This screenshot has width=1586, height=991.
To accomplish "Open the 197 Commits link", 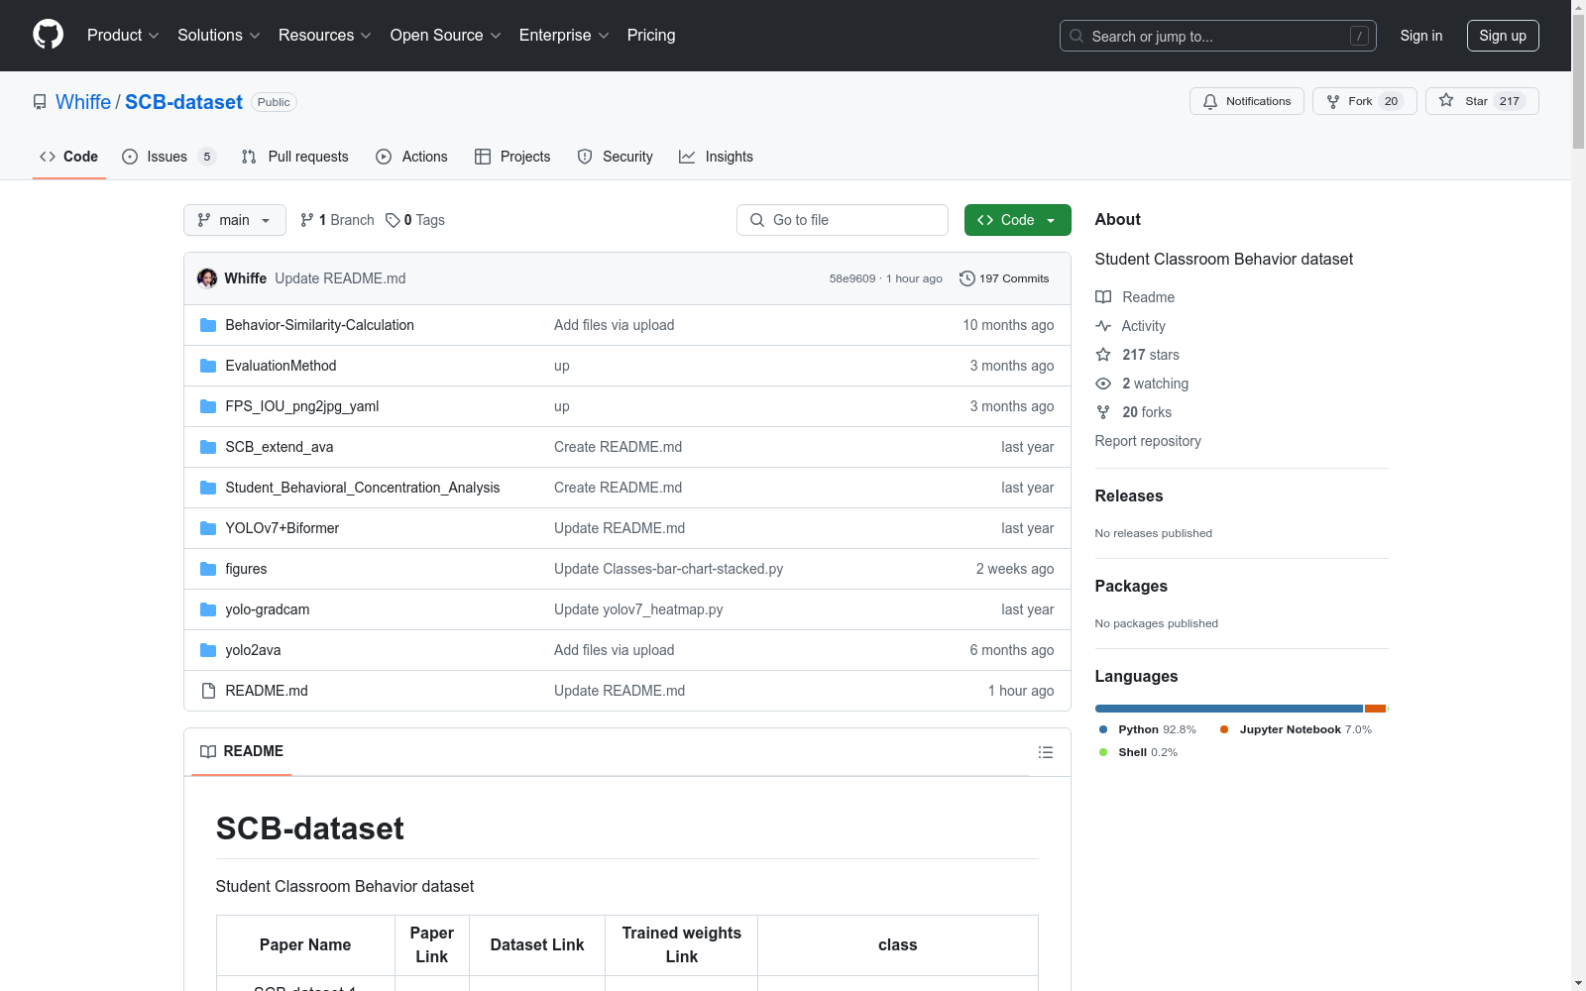I will [x=1004, y=278].
